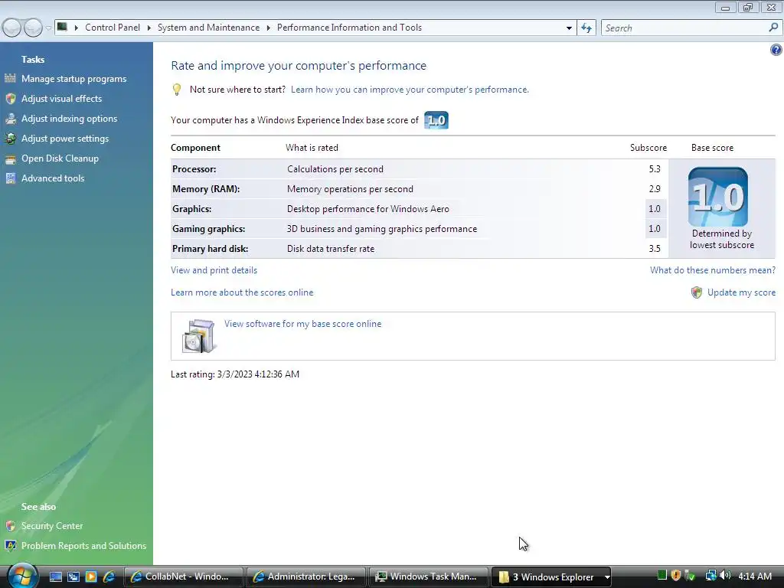
Task: Click the green CPU meter tray icon
Action: click(x=661, y=576)
